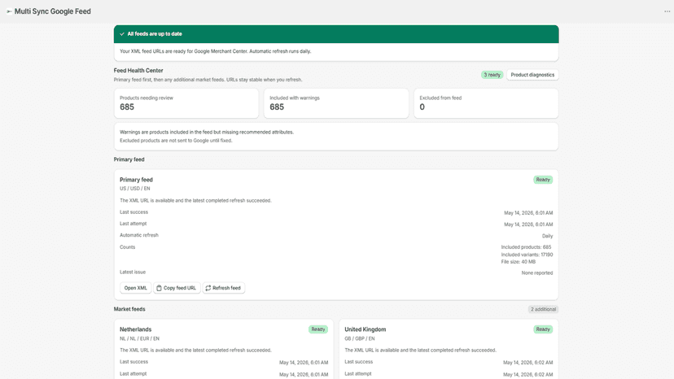Click the Ready badge on Primary feed card
The image size is (674, 379).
click(543, 180)
